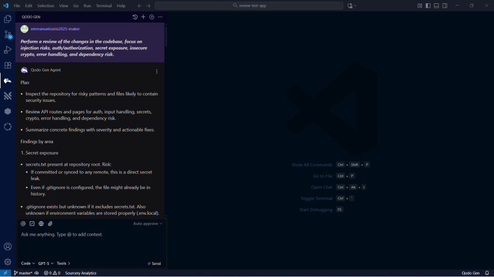
Task: Open Source Control view with 12 badge
Action: point(8,34)
